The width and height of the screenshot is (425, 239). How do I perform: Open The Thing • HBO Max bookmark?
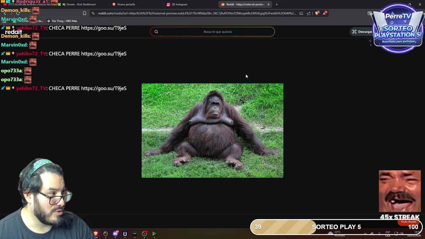(x=62, y=21)
